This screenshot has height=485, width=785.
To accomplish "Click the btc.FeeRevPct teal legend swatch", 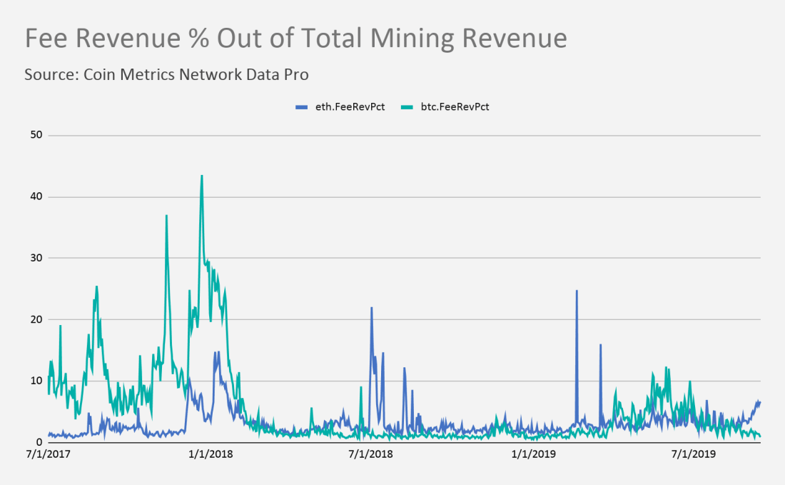I will [x=407, y=107].
